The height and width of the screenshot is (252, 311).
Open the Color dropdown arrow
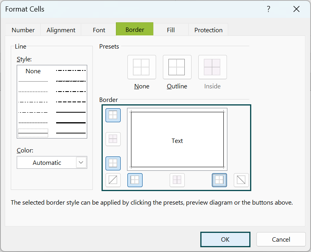81,162
